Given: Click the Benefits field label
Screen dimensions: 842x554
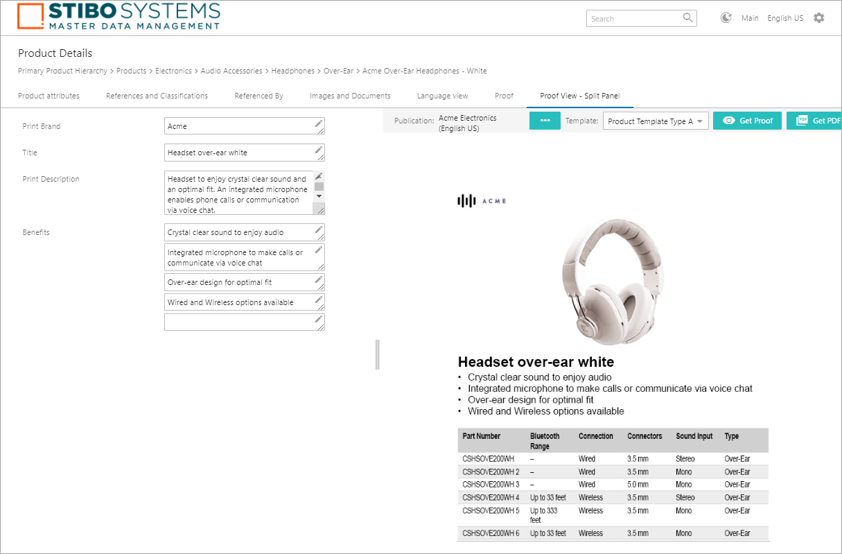Looking at the screenshot, I should pyautogui.click(x=36, y=232).
